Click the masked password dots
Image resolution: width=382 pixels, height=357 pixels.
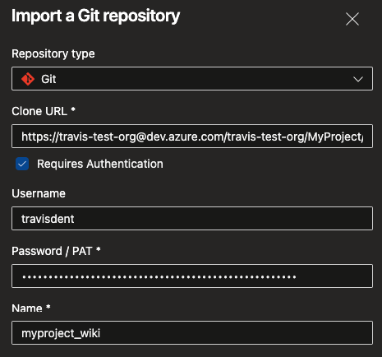(x=159, y=277)
